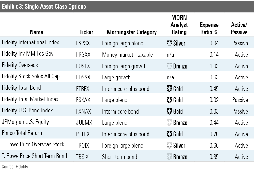Click the Gold medal icon for FSKAX
Viewport: 254px width, 174px height.
169,100
